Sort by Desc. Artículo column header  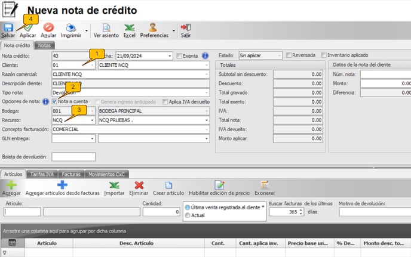[139, 243]
